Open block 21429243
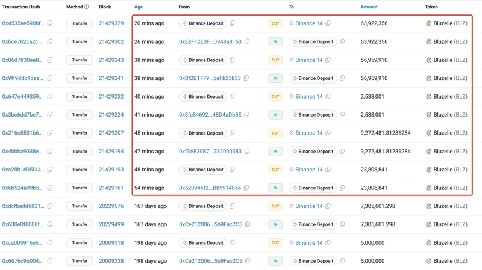Screen dimensions: 482x270 click(x=111, y=60)
